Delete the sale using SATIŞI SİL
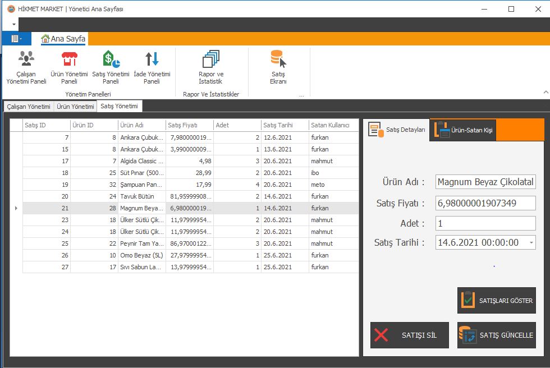 pyautogui.click(x=409, y=335)
